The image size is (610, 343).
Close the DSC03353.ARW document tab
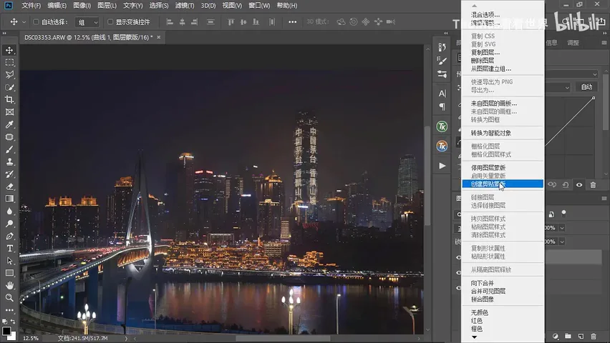[x=158, y=37]
